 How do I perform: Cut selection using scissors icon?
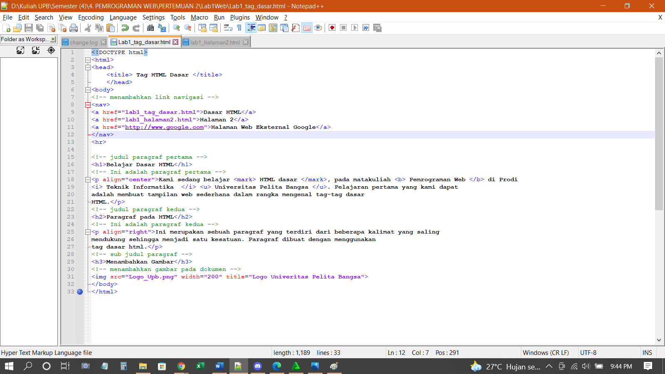pyautogui.click(x=88, y=28)
